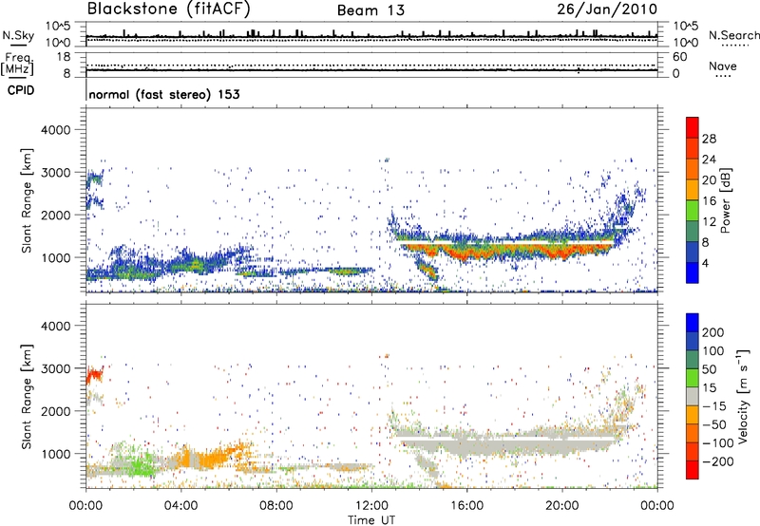
Task: Click the red top of power colorbar
Action: pos(693,126)
